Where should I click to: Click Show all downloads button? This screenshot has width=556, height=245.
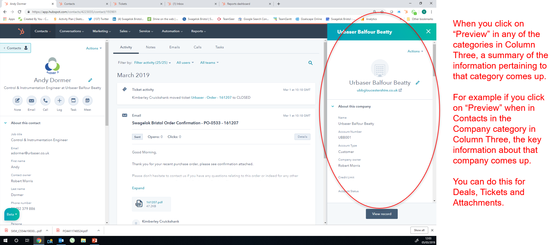(419, 230)
